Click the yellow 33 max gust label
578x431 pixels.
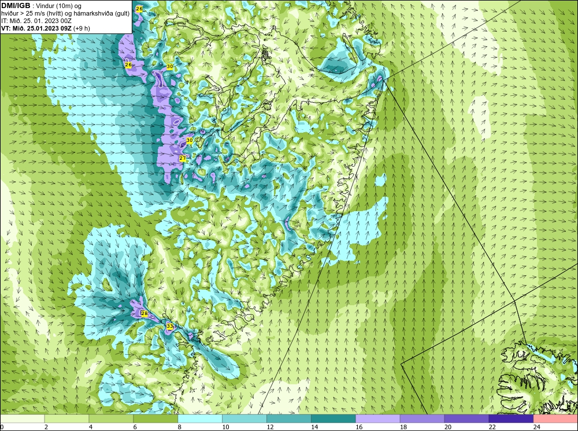(x=169, y=326)
